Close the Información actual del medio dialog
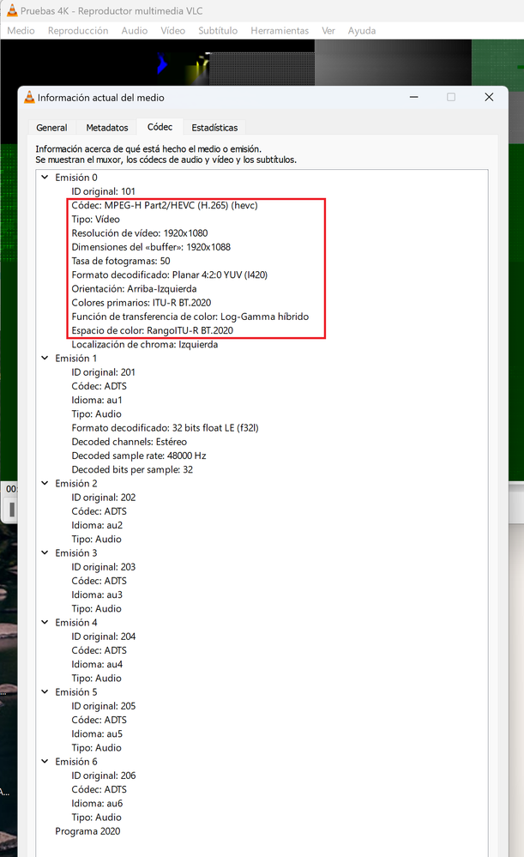524x857 pixels. click(490, 97)
